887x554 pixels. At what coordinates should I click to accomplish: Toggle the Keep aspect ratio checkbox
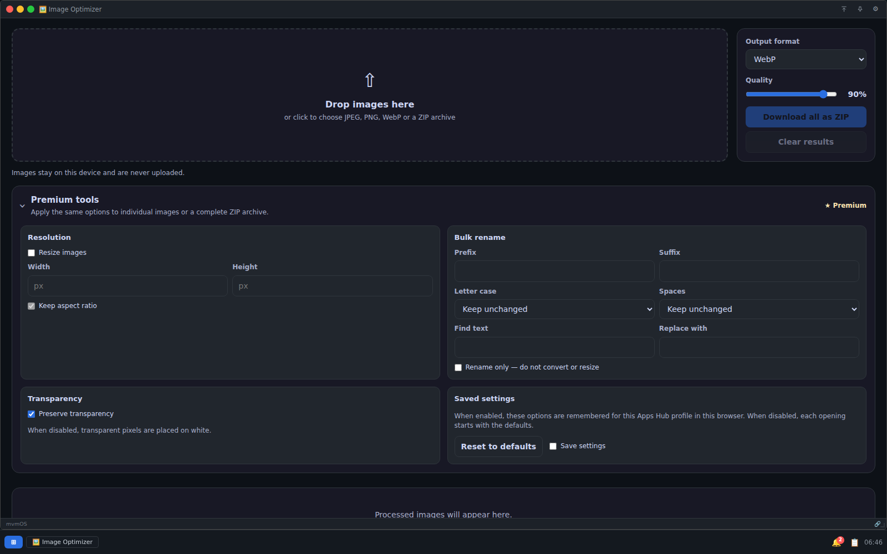point(32,306)
